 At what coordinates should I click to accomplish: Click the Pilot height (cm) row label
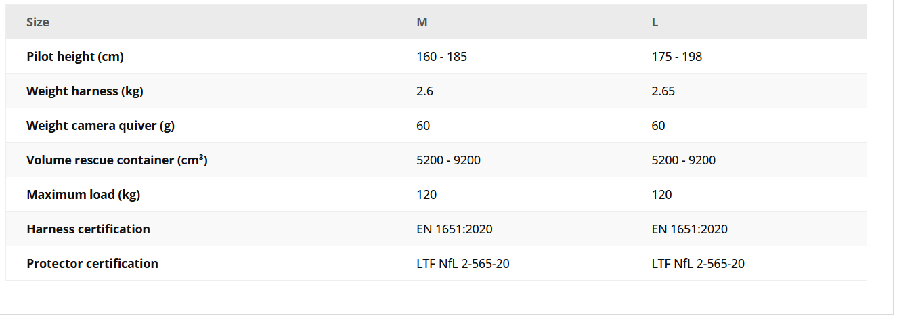(x=75, y=57)
